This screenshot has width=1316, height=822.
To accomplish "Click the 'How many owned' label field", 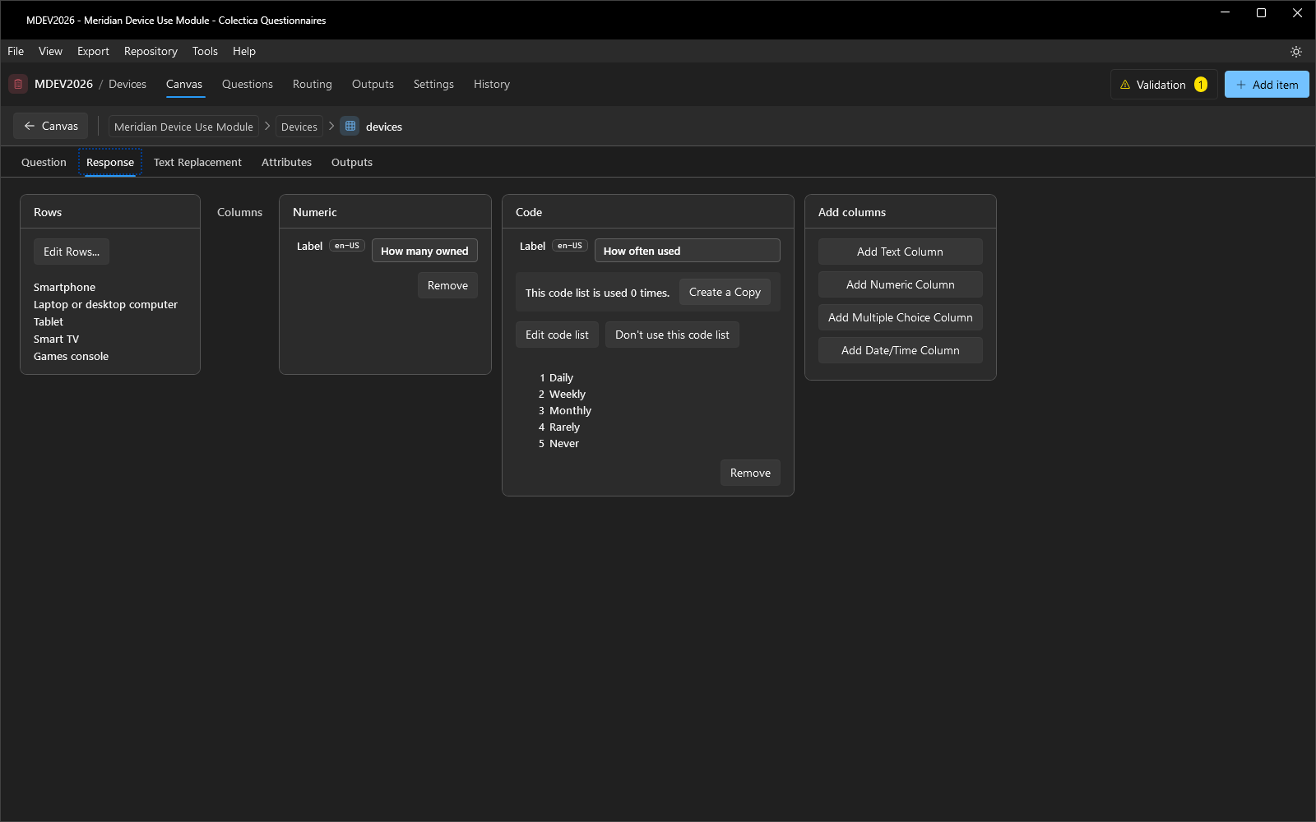I will pos(424,251).
